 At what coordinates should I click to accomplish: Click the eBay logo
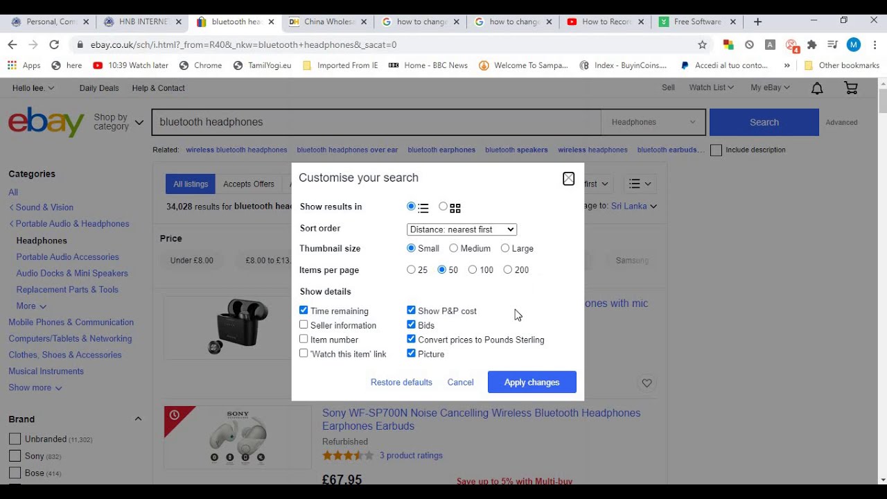(x=46, y=122)
